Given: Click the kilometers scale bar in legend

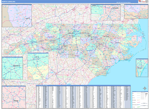Looking at the screenshot, I should point(145,106).
